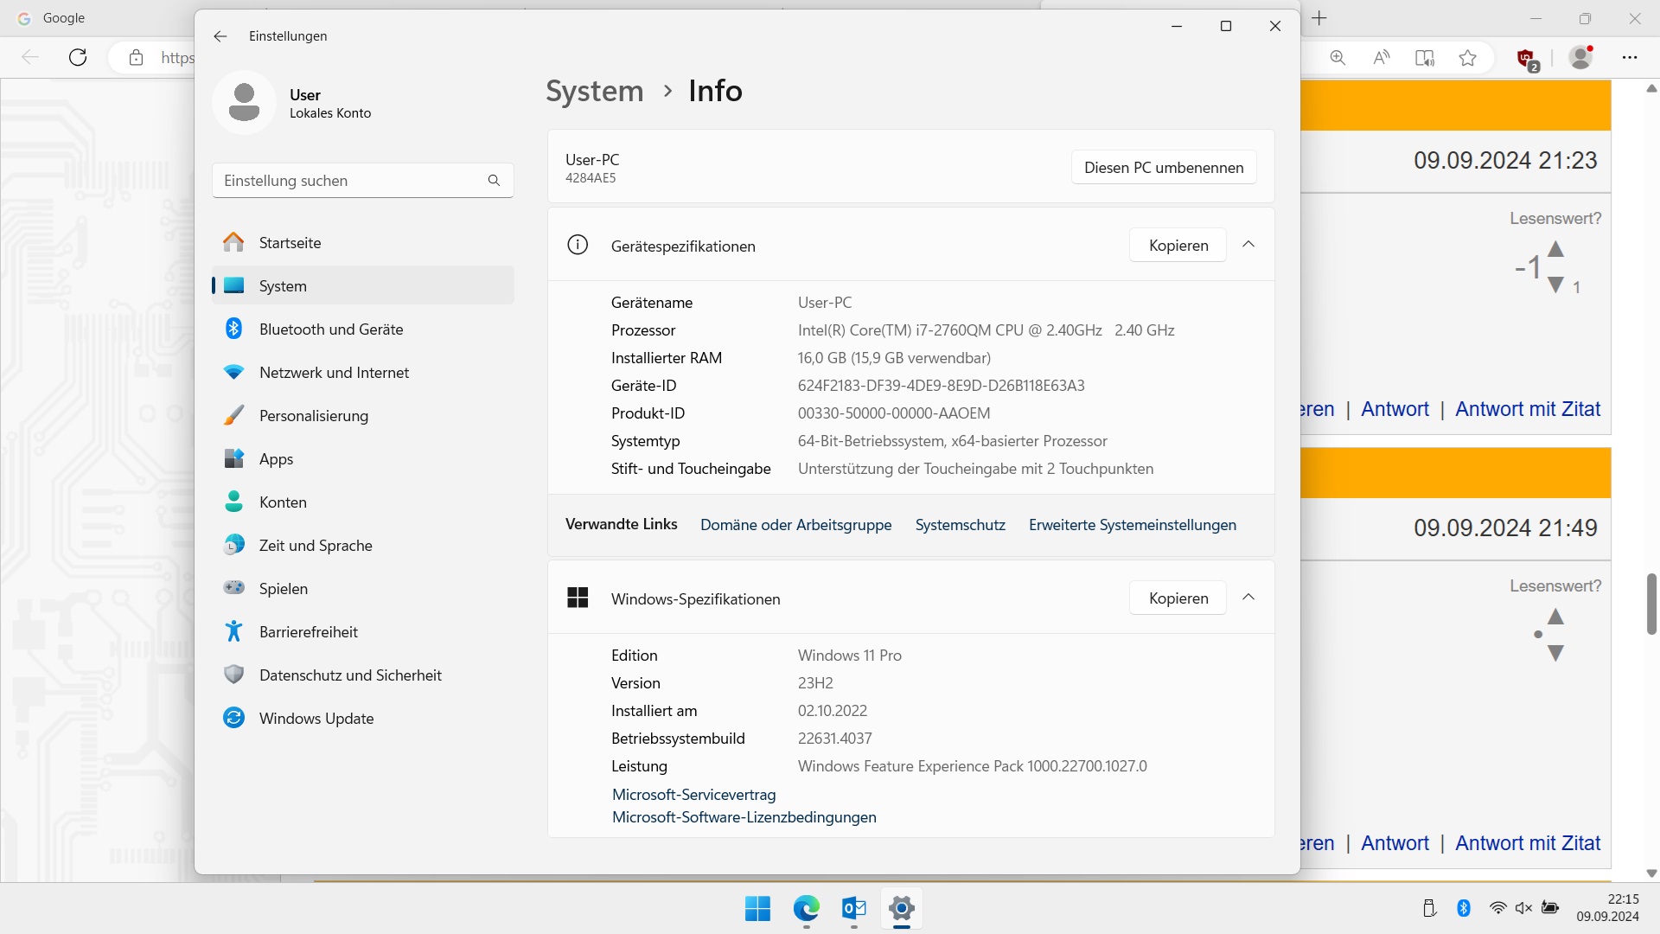Click the muted volume tray icon

click(x=1523, y=908)
